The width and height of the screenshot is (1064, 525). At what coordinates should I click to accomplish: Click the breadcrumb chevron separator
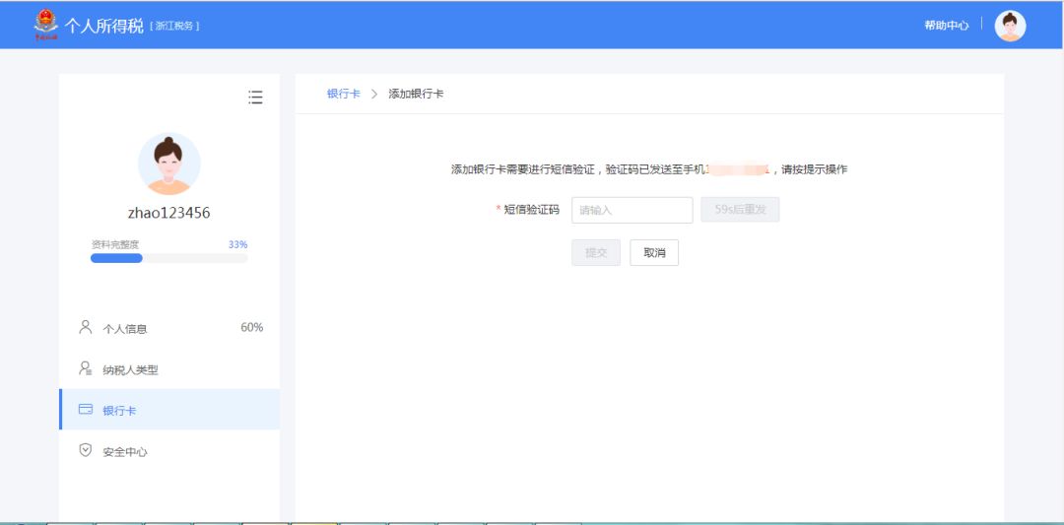[x=374, y=94]
